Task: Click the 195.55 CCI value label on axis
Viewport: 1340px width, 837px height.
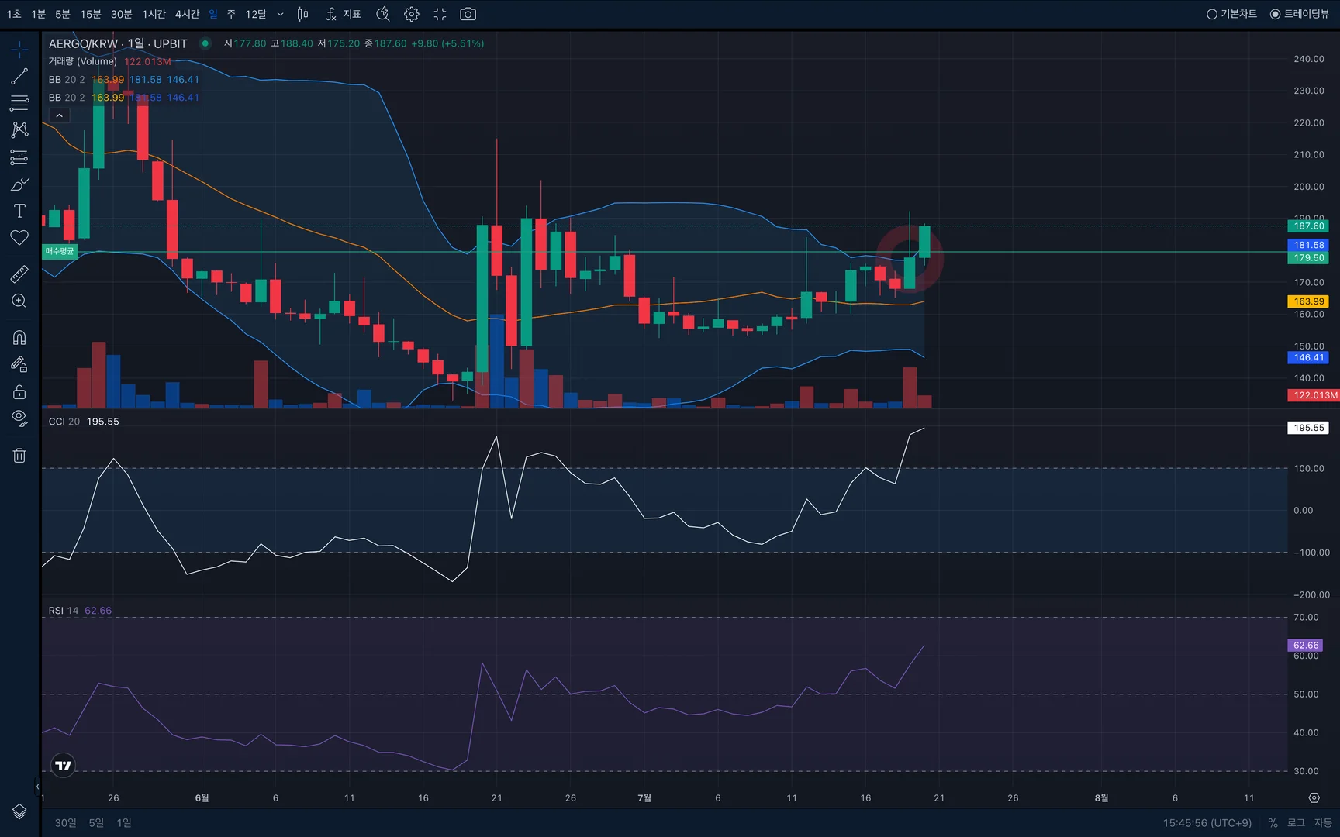Action: click(x=1309, y=428)
